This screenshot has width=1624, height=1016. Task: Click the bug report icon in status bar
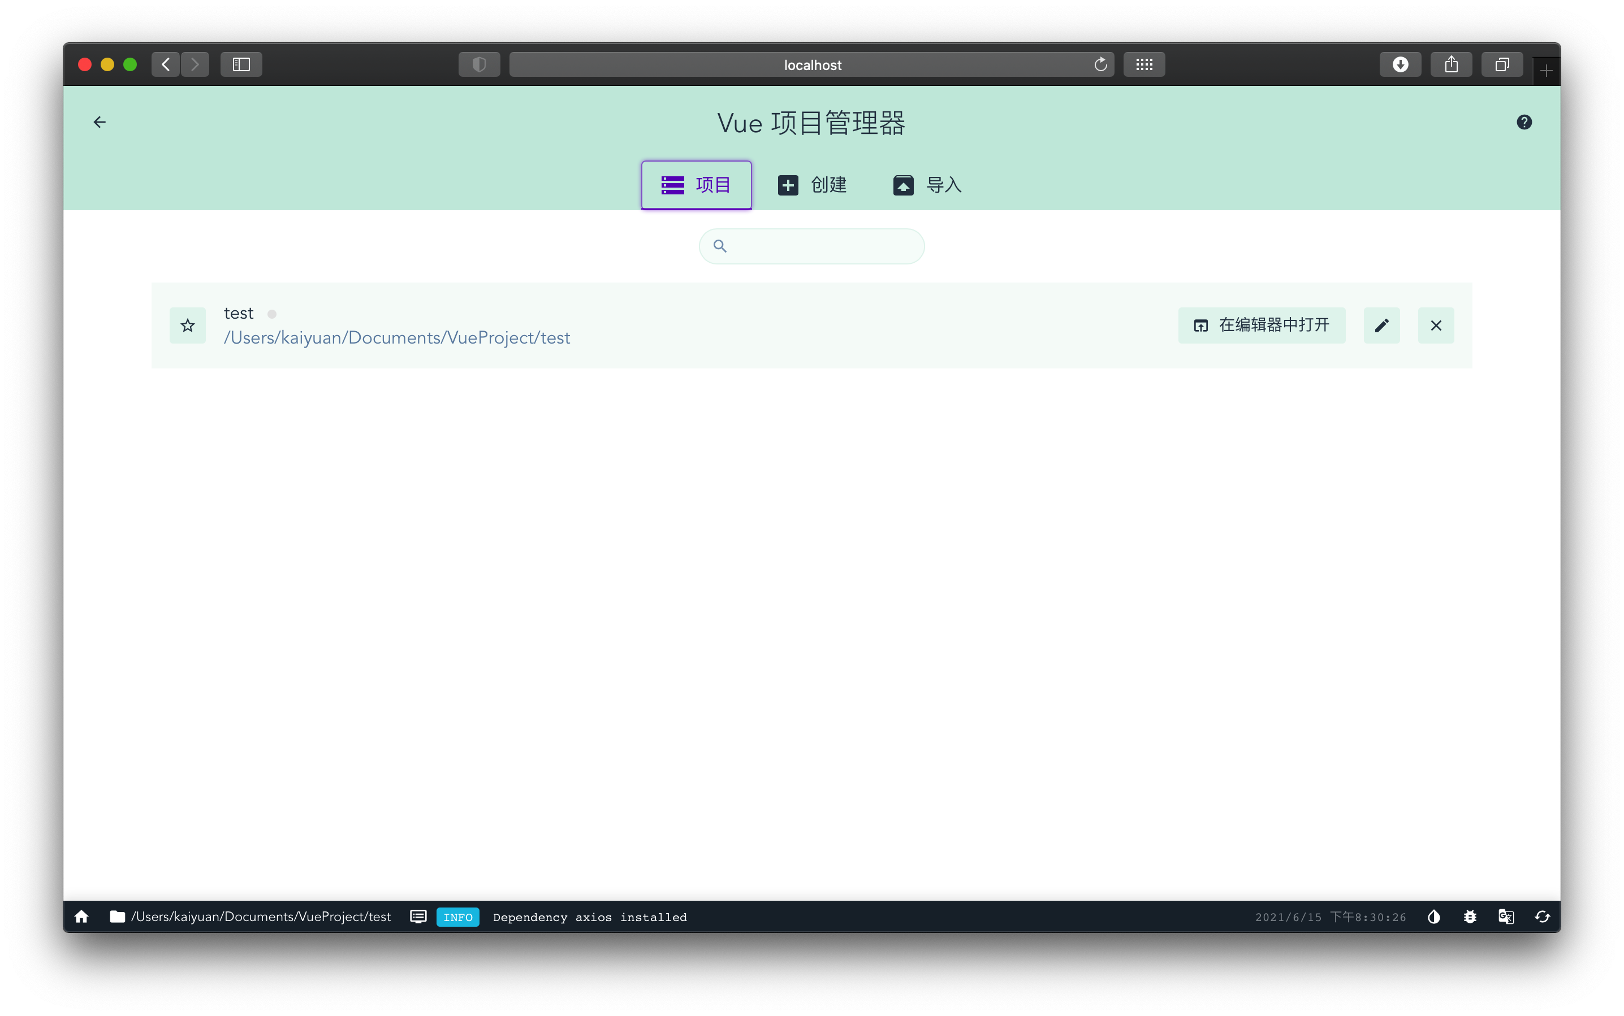(x=1470, y=917)
